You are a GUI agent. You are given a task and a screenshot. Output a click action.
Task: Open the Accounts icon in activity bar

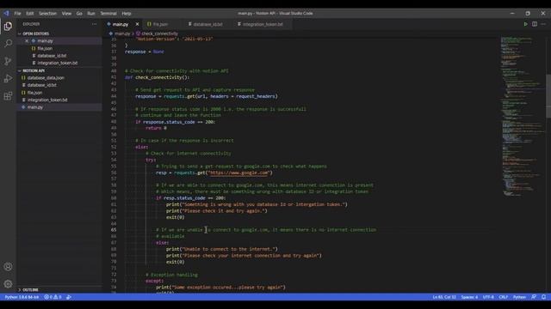tap(8, 267)
